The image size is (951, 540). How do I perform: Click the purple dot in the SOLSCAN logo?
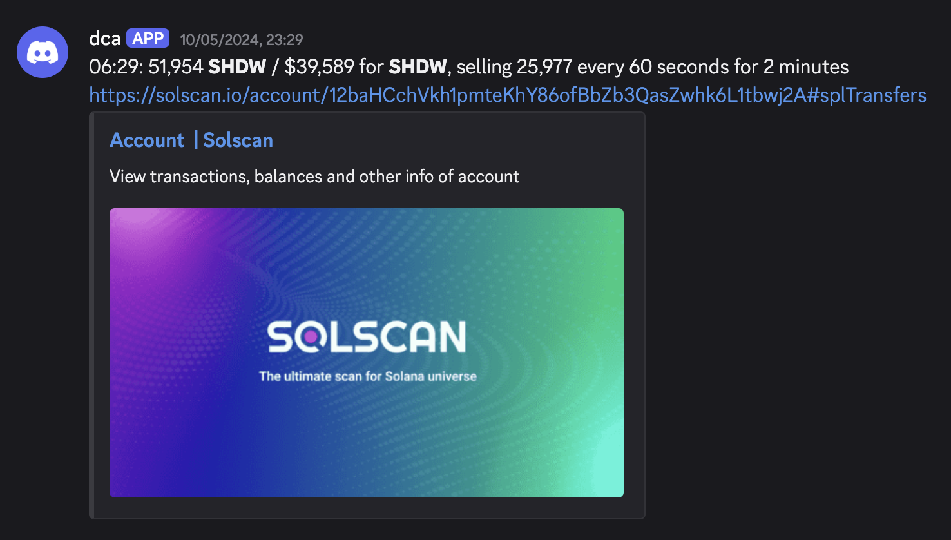pyautogui.click(x=311, y=338)
